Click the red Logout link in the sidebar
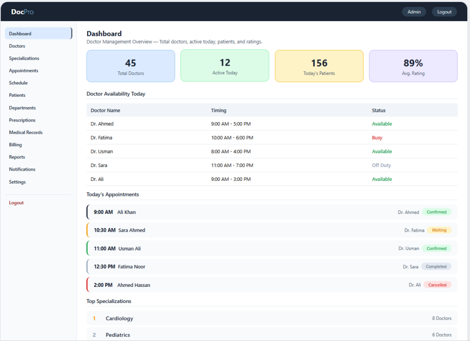 pyautogui.click(x=16, y=202)
